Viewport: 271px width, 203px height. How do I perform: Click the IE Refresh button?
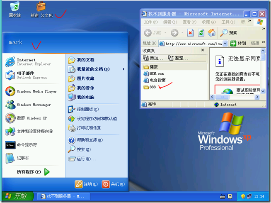[201, 32]
